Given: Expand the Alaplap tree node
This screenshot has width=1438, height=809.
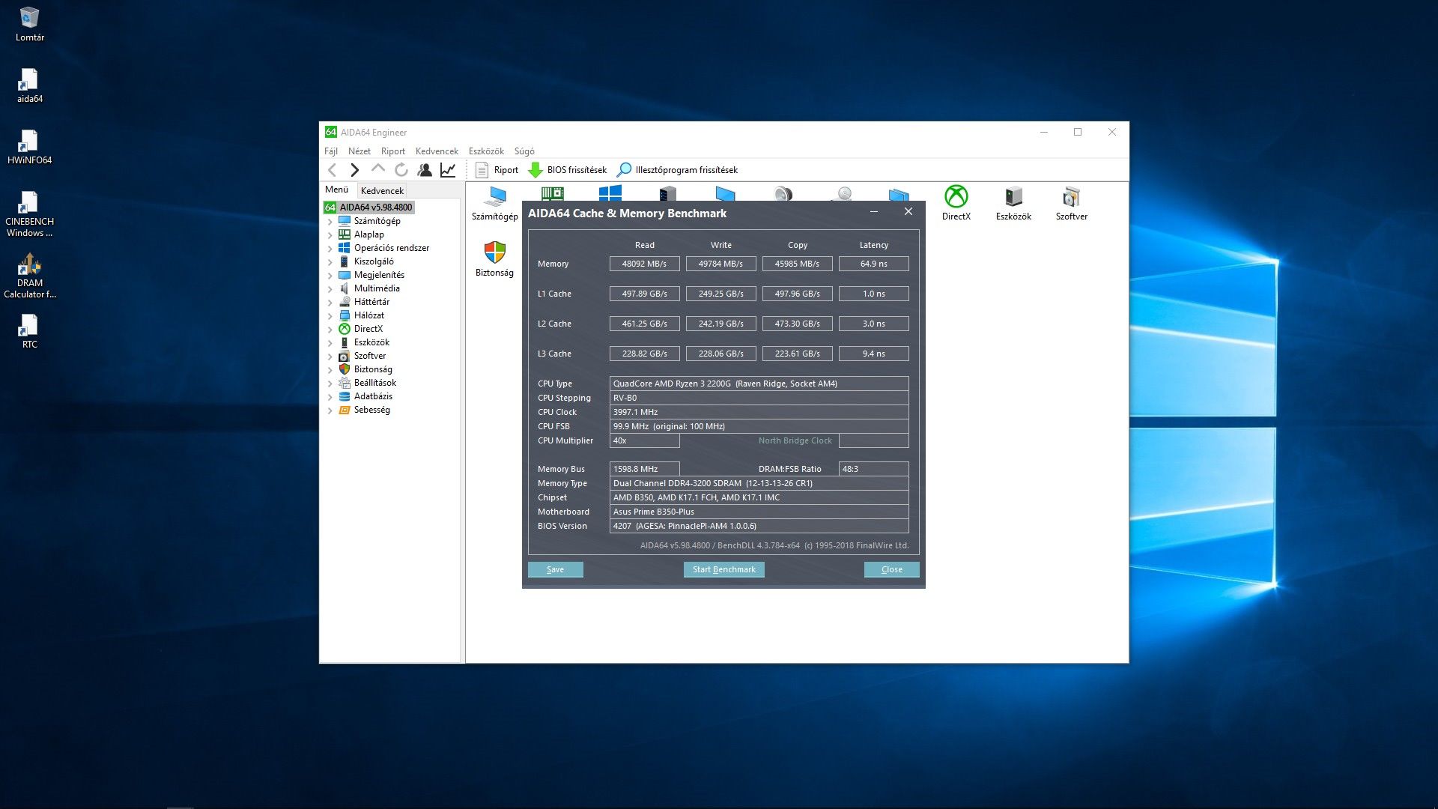Looking at the screenshot, I should point(330,235).
